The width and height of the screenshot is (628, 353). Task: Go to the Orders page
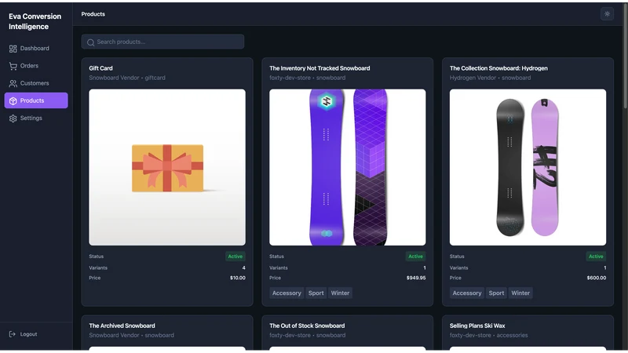36,66
